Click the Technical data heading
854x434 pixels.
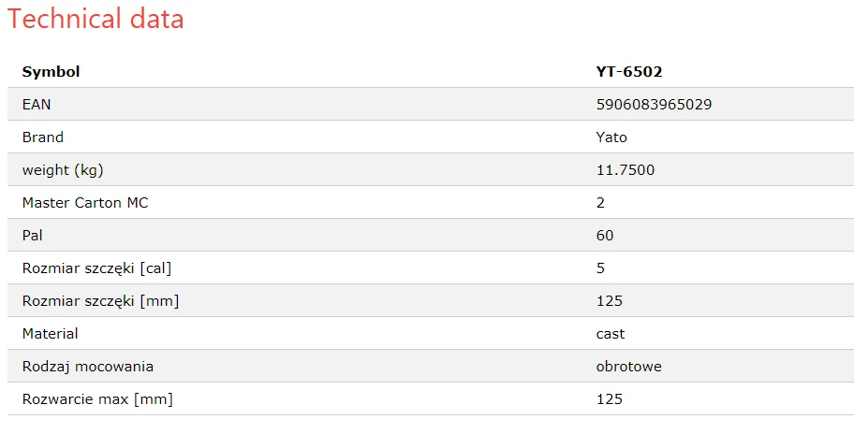coord(96,19)
